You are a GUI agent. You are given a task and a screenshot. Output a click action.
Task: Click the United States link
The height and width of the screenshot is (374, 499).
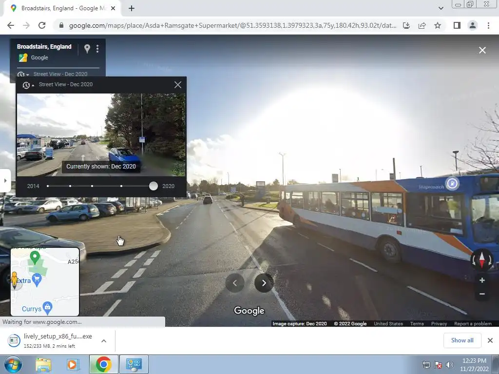coord(388,324)
